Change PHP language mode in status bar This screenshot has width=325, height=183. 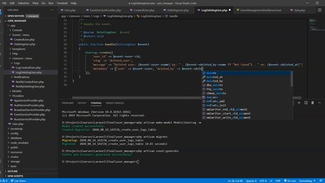(278, 181)
